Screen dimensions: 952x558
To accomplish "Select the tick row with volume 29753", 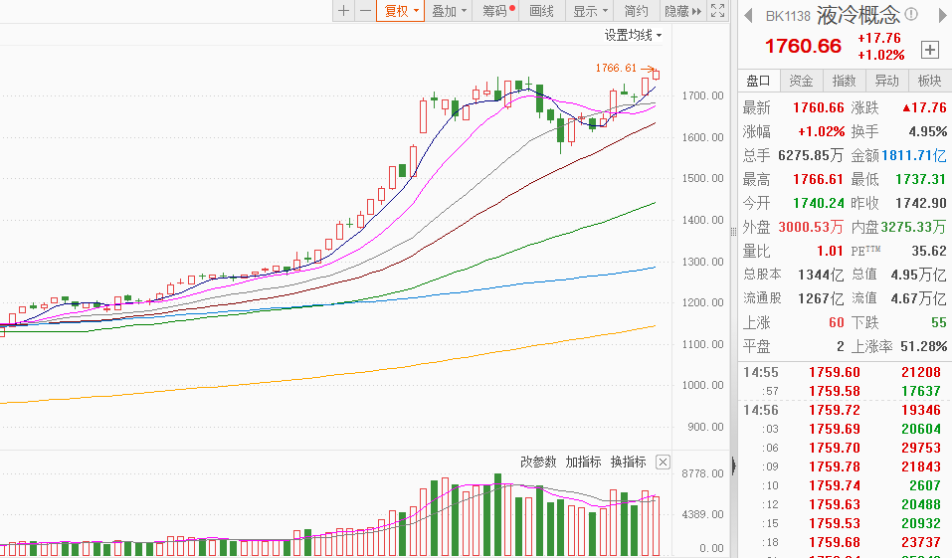I will 845,448.
